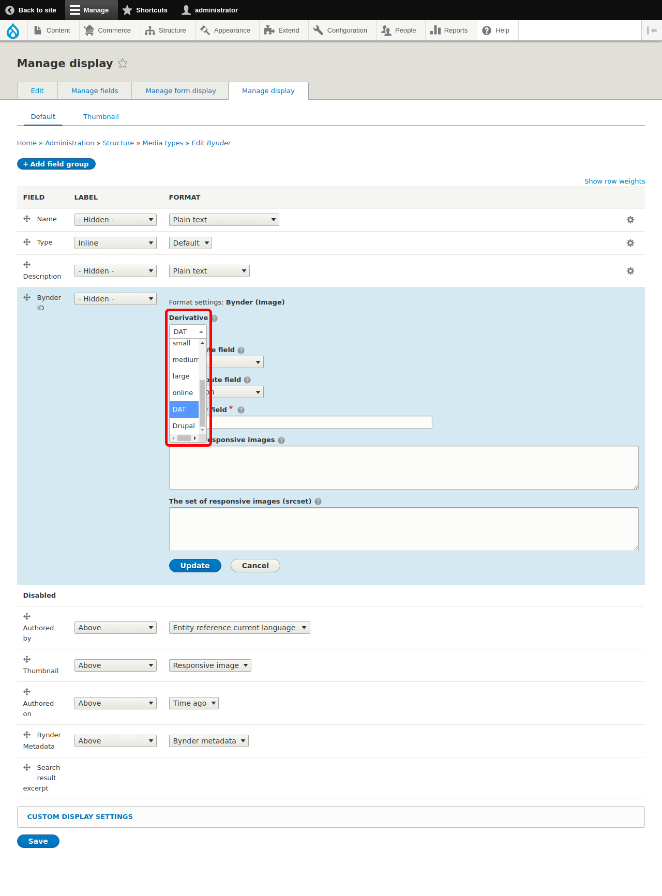Click the Drupal logo home icon
The height and width of the screenshot is (896, 662).
pyautogui.click(x=13, y=31)
